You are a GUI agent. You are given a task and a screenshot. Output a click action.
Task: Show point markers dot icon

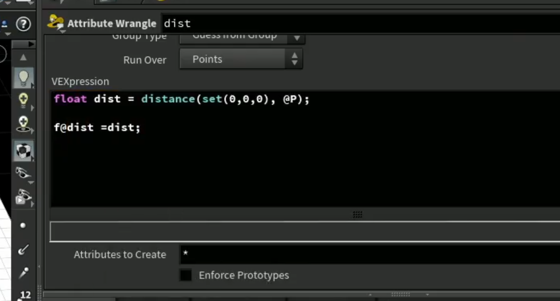(x=23, y=225)
